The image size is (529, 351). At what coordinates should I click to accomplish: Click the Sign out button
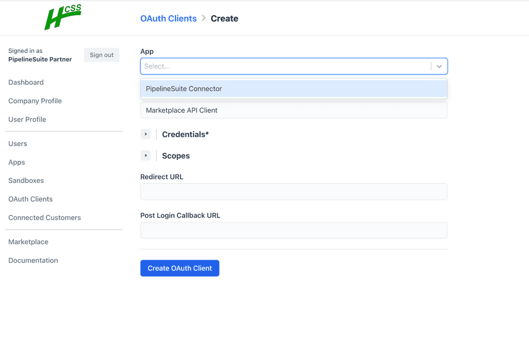pyautogui.click(x=101, y=55)
